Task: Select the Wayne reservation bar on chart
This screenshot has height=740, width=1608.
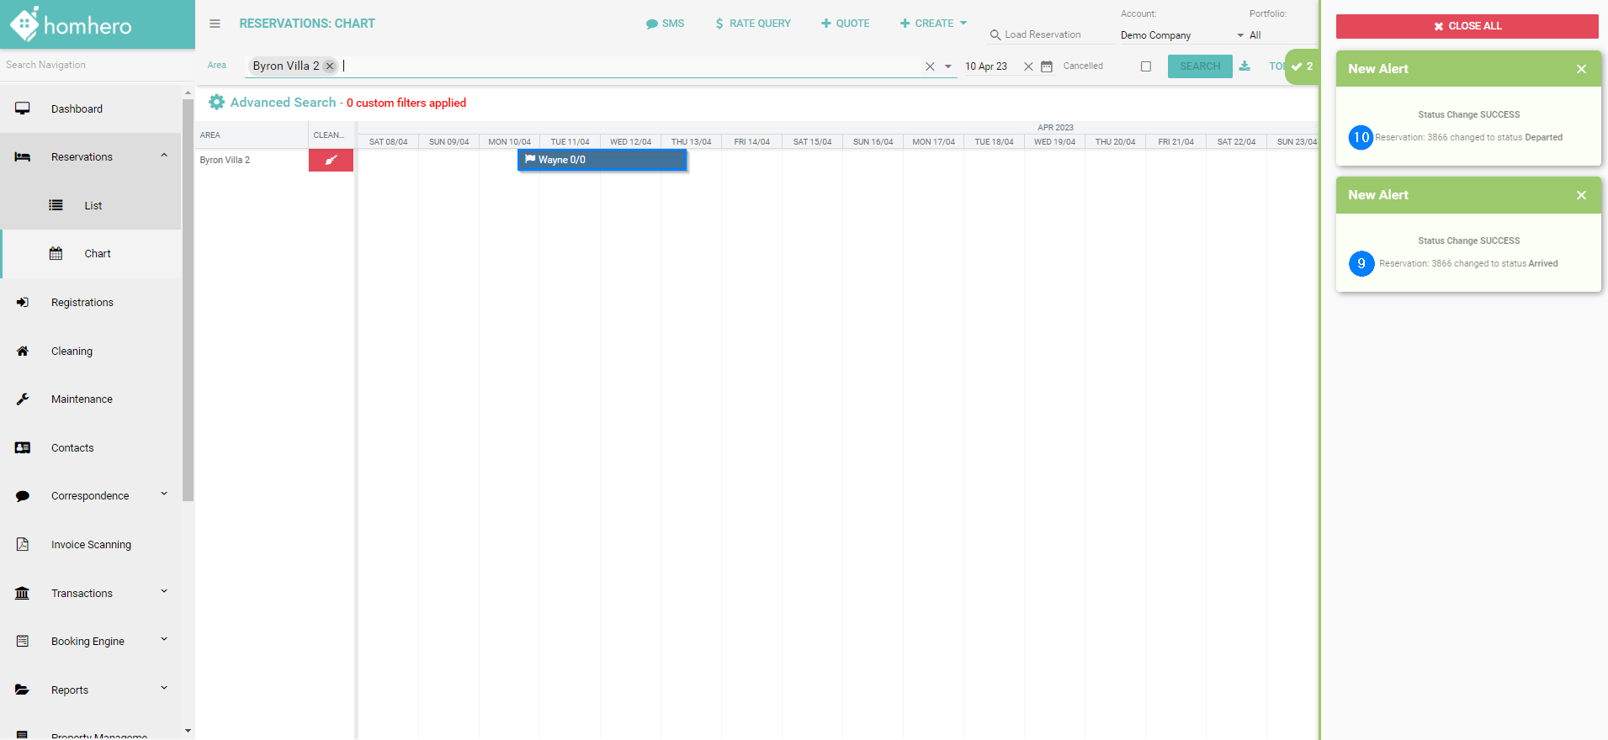Action: (x=602, y=160)
